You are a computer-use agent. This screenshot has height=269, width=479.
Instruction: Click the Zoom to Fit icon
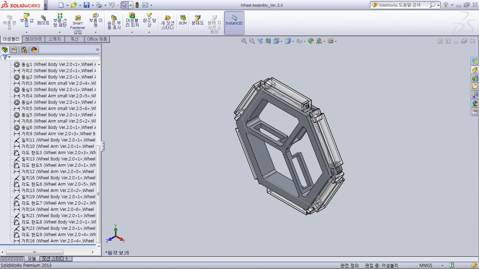coord(244,41)
